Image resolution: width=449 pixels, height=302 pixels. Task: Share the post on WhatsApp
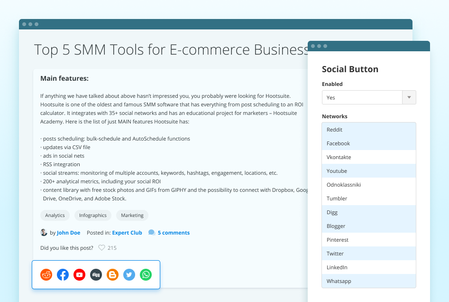click(x=146, y=274)
